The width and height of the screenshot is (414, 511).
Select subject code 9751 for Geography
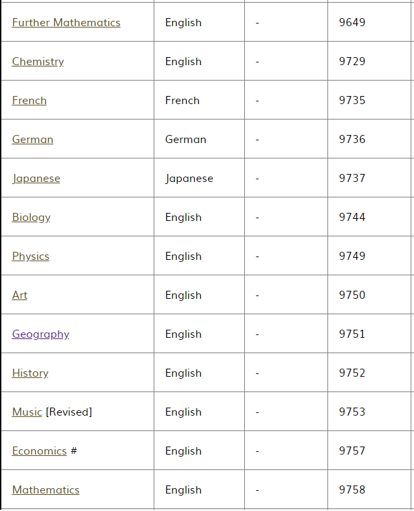tap(352, 334)
